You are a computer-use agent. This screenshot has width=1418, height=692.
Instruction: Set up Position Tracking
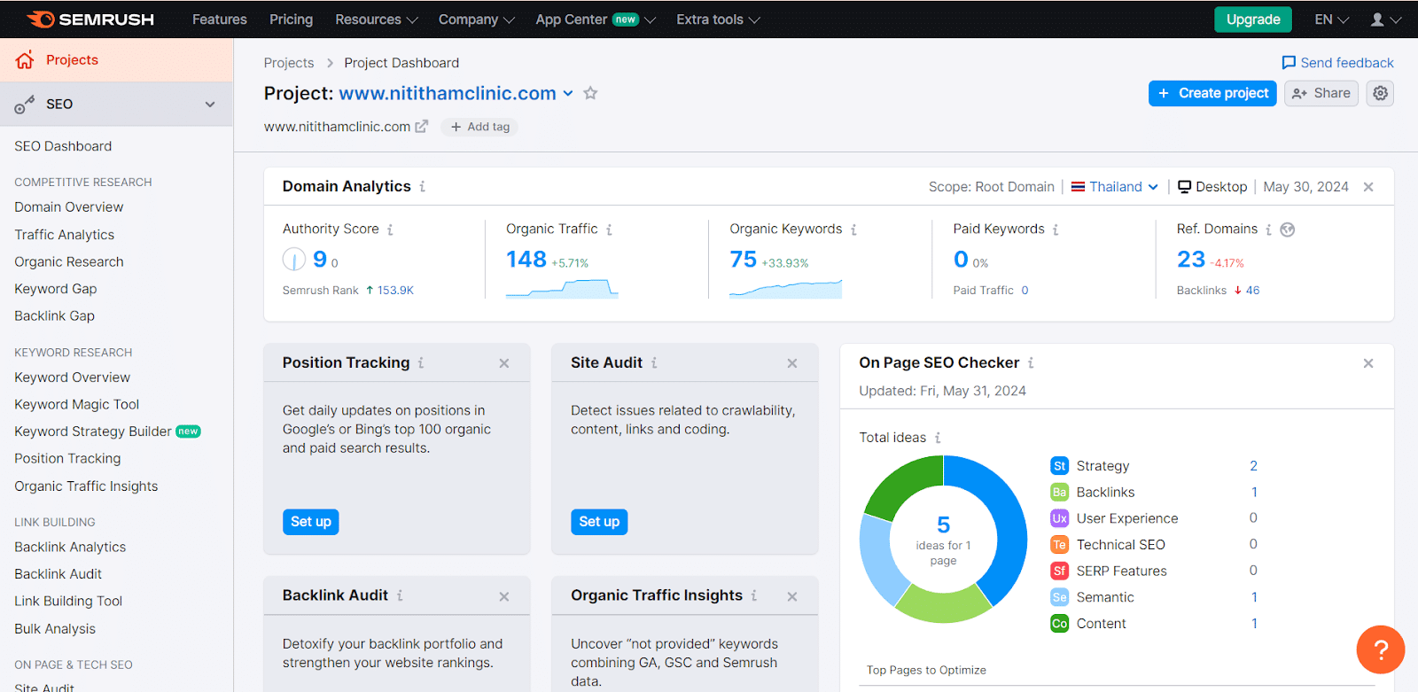point(311,522)
